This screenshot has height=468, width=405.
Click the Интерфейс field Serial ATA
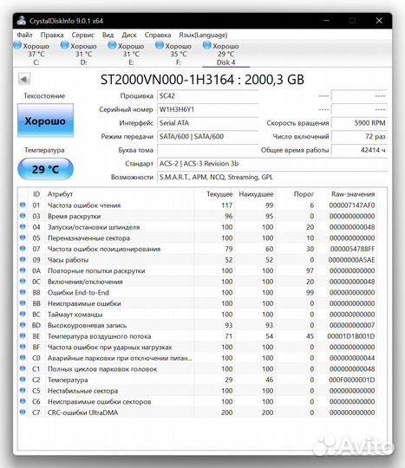(208, 123)
